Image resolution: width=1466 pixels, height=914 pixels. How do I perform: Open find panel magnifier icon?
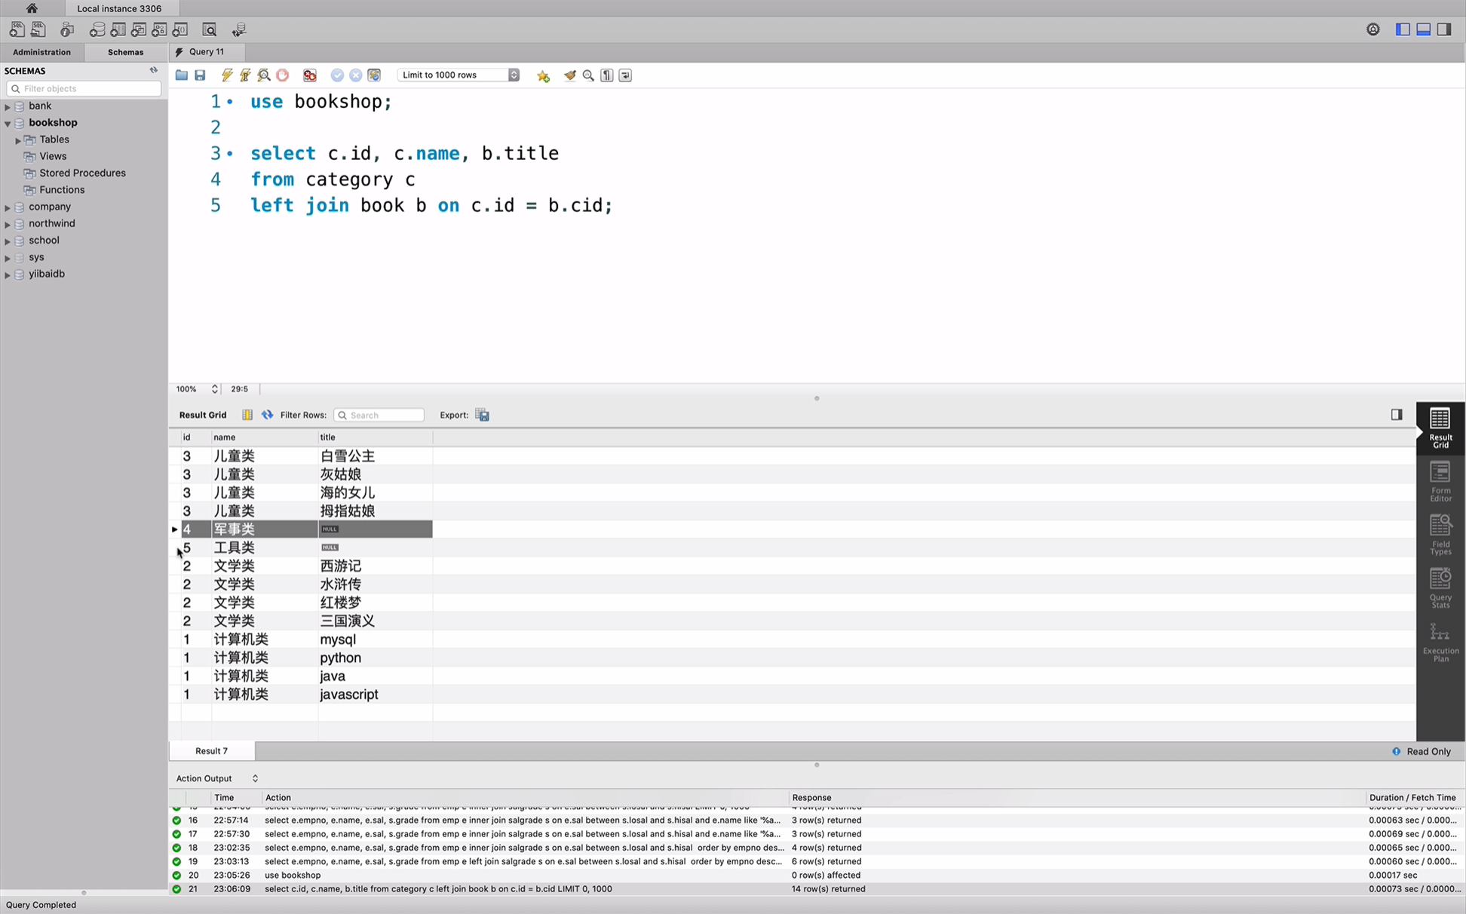588,75
